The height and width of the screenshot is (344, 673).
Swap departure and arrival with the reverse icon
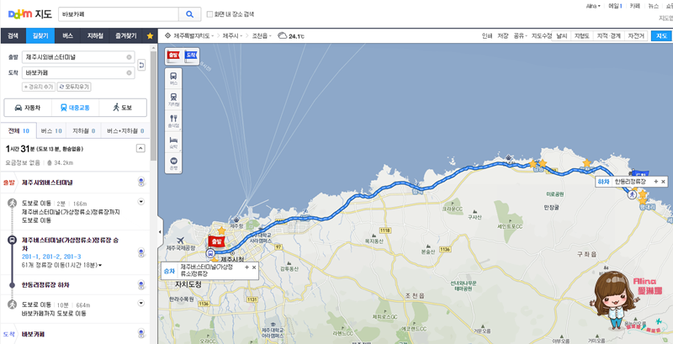[141, 65]
